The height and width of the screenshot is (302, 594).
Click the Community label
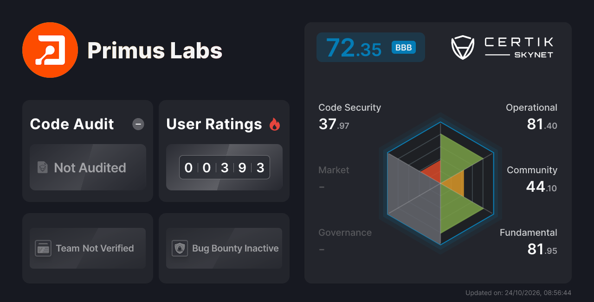532,170
